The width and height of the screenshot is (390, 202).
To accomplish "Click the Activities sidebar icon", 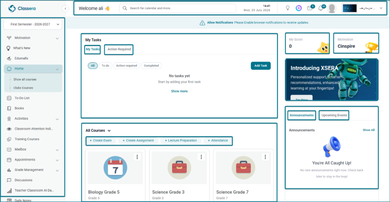I will coord(9,119).
